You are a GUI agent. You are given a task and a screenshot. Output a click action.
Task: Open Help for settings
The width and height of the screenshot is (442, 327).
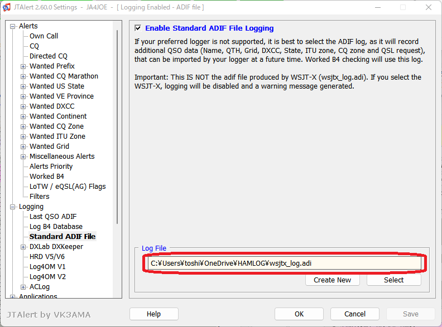click(x=154, y=314)
